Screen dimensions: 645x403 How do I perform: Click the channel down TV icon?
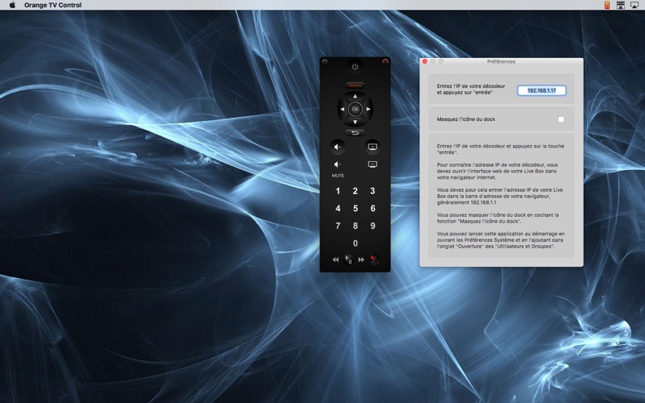[372, 164]
